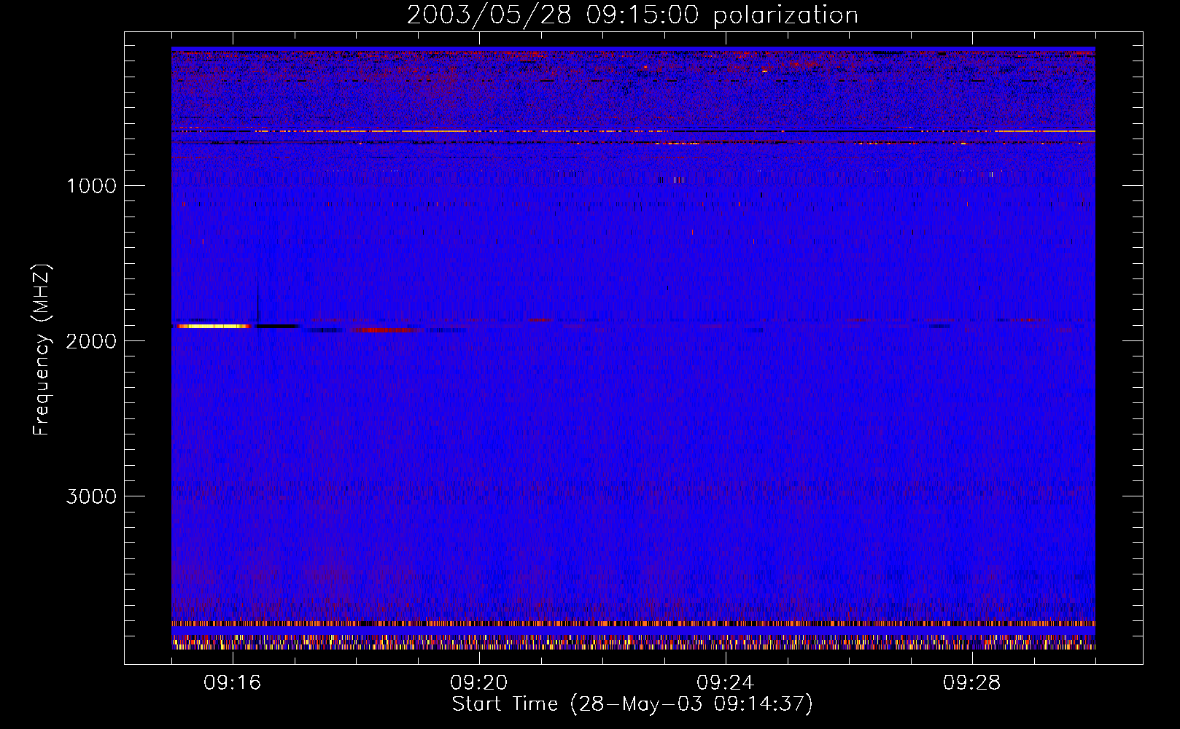Click the bright yellow-white burst near 2000 MHz
Viewport: 1180px width, 729px height.
(x=214, y=326)
